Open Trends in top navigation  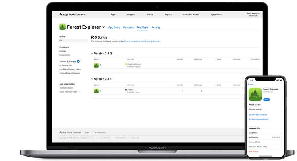[x=150, y=14]
